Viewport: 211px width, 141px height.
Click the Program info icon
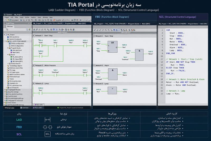(8, 83)
